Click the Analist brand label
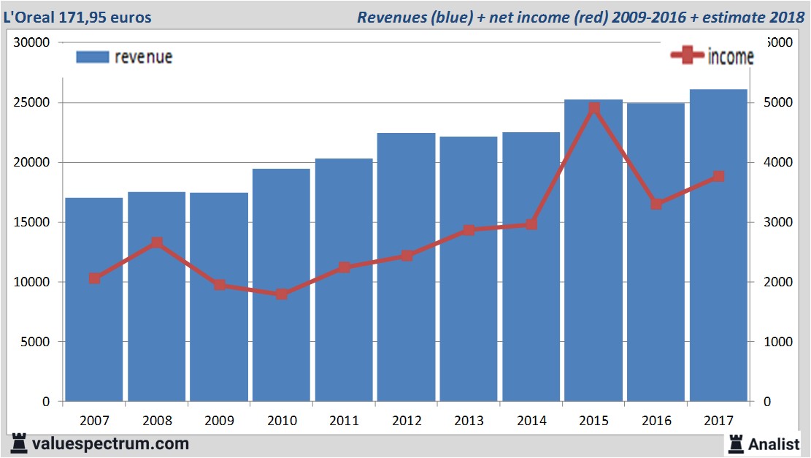This screenshot has width=811, height=458. tap(775, 444)
